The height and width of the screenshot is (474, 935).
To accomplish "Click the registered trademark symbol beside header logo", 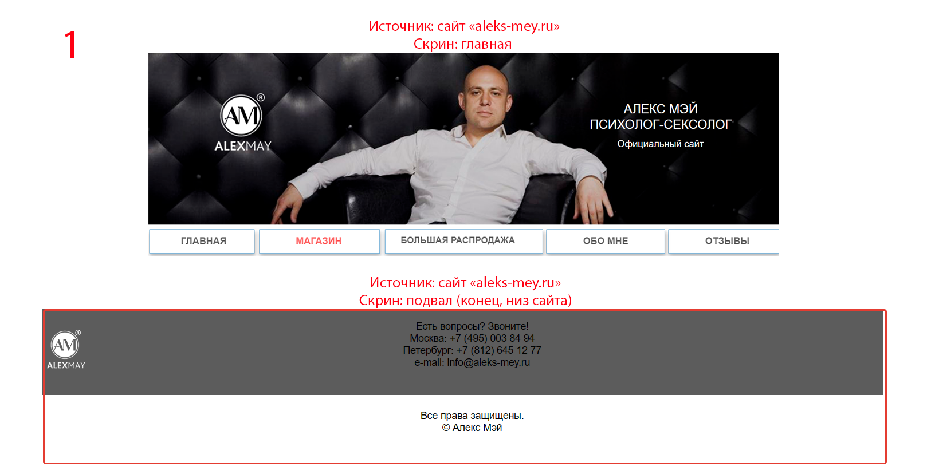I will [x=261, y=97].
